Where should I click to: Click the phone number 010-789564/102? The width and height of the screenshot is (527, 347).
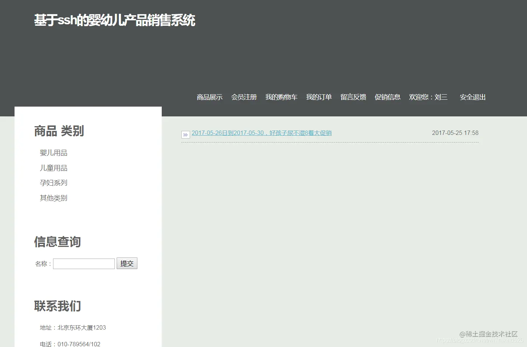tap(79, 344)
